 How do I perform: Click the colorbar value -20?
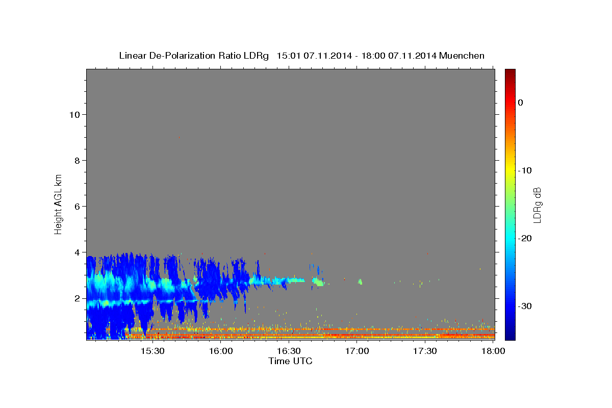coord(525,238)
